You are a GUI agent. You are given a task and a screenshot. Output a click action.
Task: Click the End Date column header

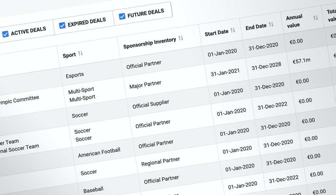(256, 27)
